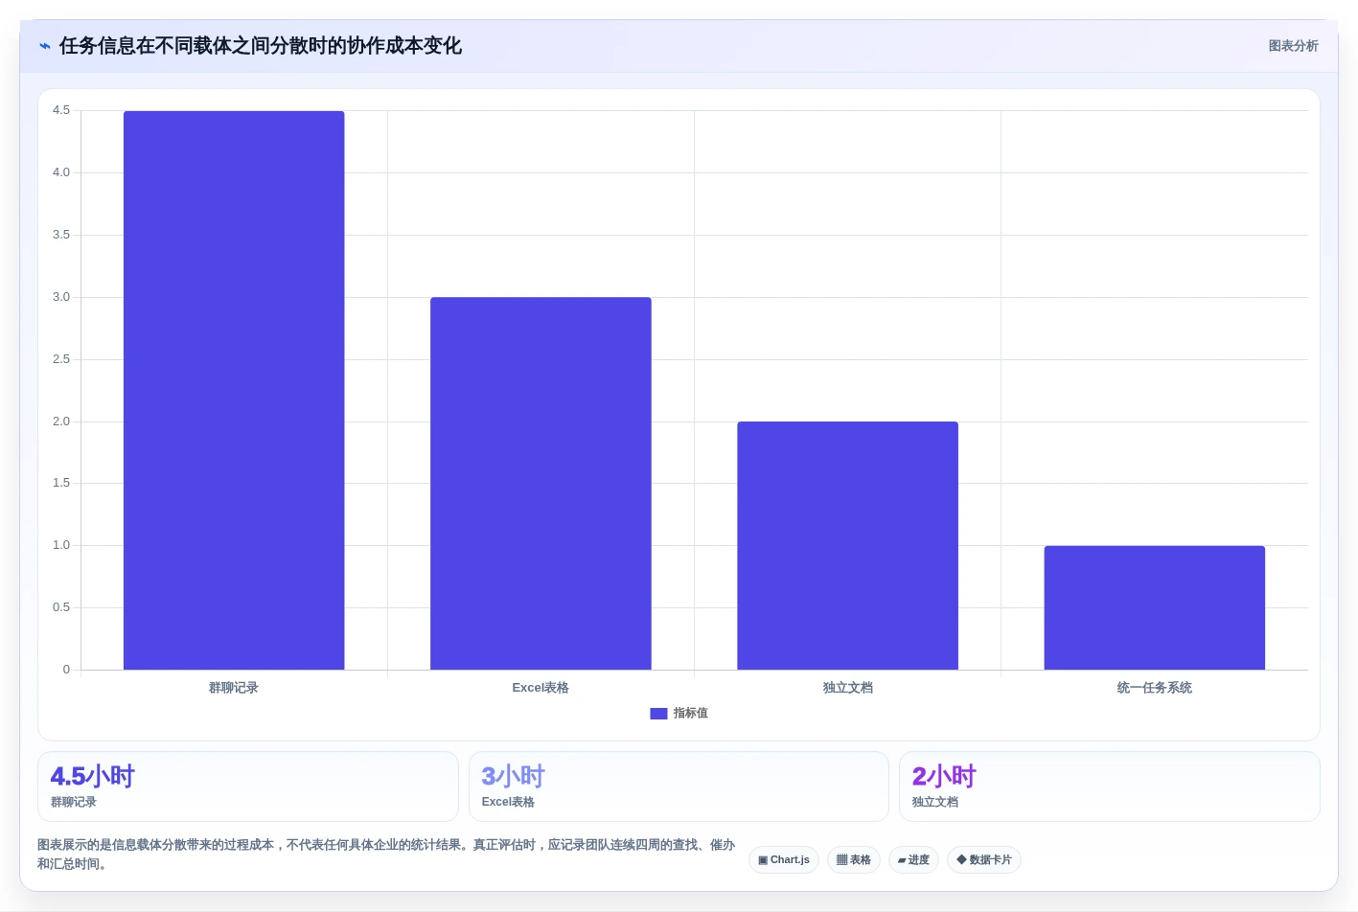
Task: Click the 4.5 y-axis tick label
Action: tap(61, 110)
